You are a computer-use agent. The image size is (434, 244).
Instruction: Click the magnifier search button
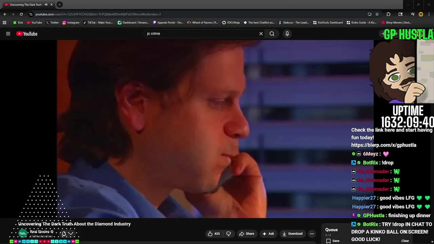point(272,34)
